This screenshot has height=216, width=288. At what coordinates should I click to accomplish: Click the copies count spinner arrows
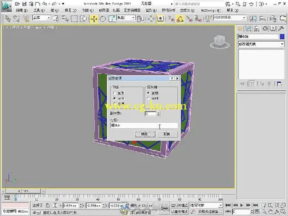pyautogui.click(x=159, y=114)
